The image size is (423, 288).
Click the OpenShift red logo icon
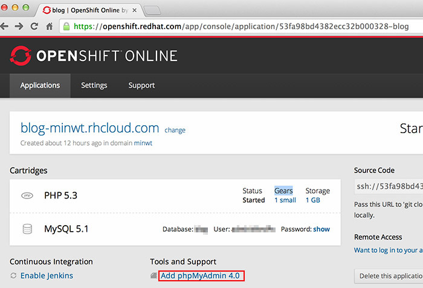pyautogui.click(x=21, y=56)
